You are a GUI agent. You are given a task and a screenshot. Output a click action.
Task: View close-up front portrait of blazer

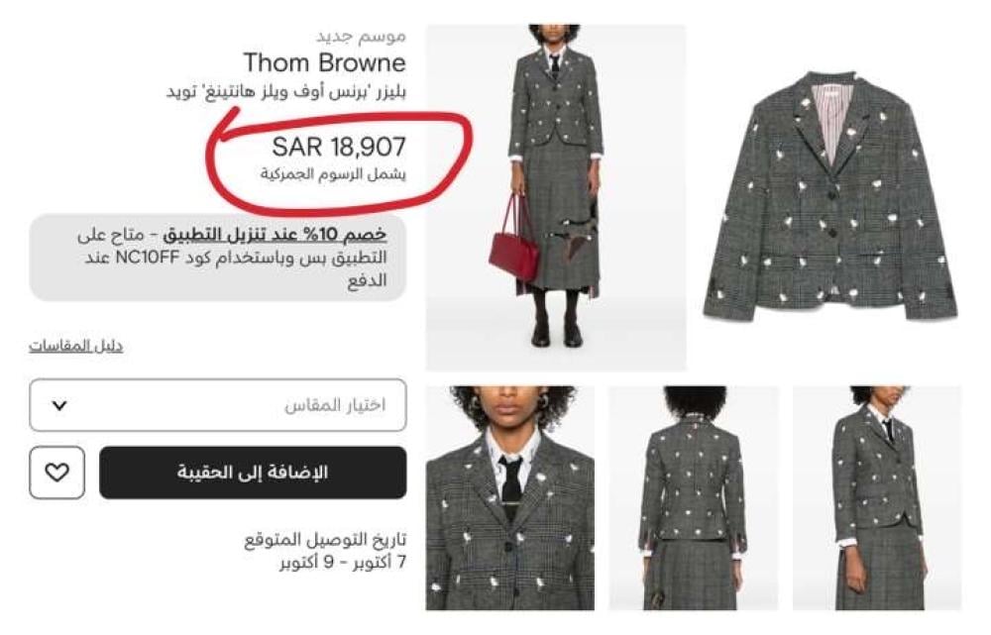(x=510, y=498)
